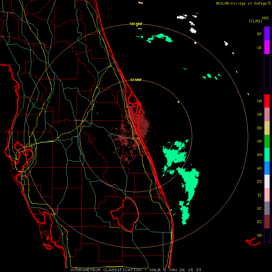Click the HA legend label
Viewport: 272px width, 272px height.
(x=259, y=101)
